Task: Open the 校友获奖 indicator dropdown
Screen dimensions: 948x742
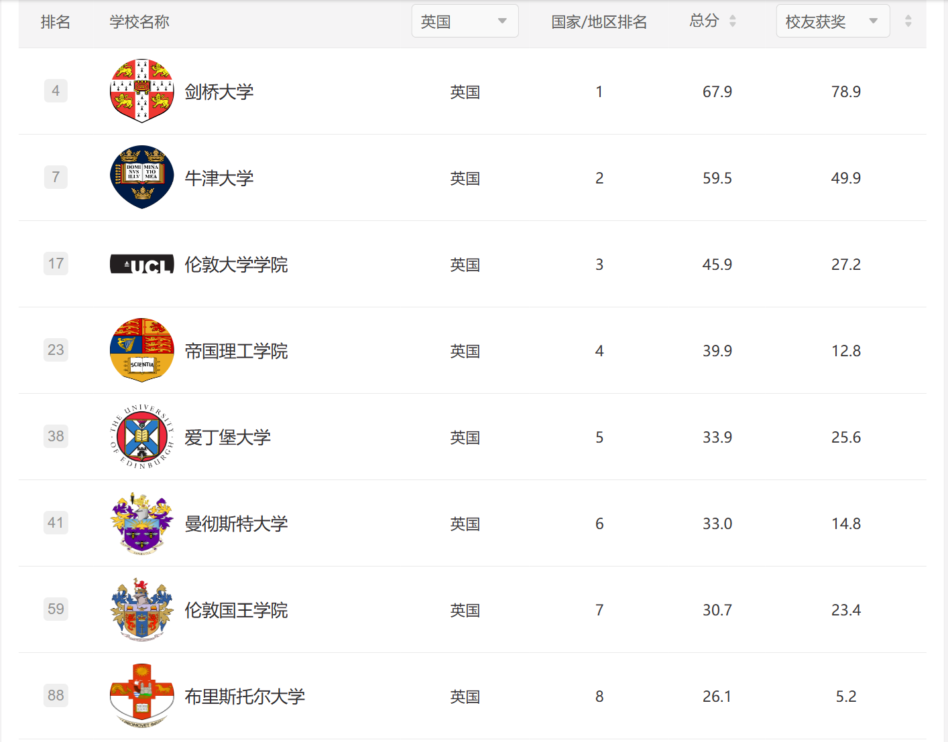Action: coord(833,21)
